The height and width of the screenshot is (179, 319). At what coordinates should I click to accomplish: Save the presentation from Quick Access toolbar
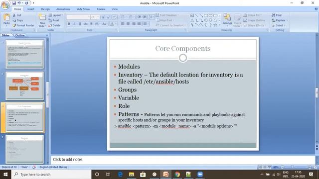[14, 3]
